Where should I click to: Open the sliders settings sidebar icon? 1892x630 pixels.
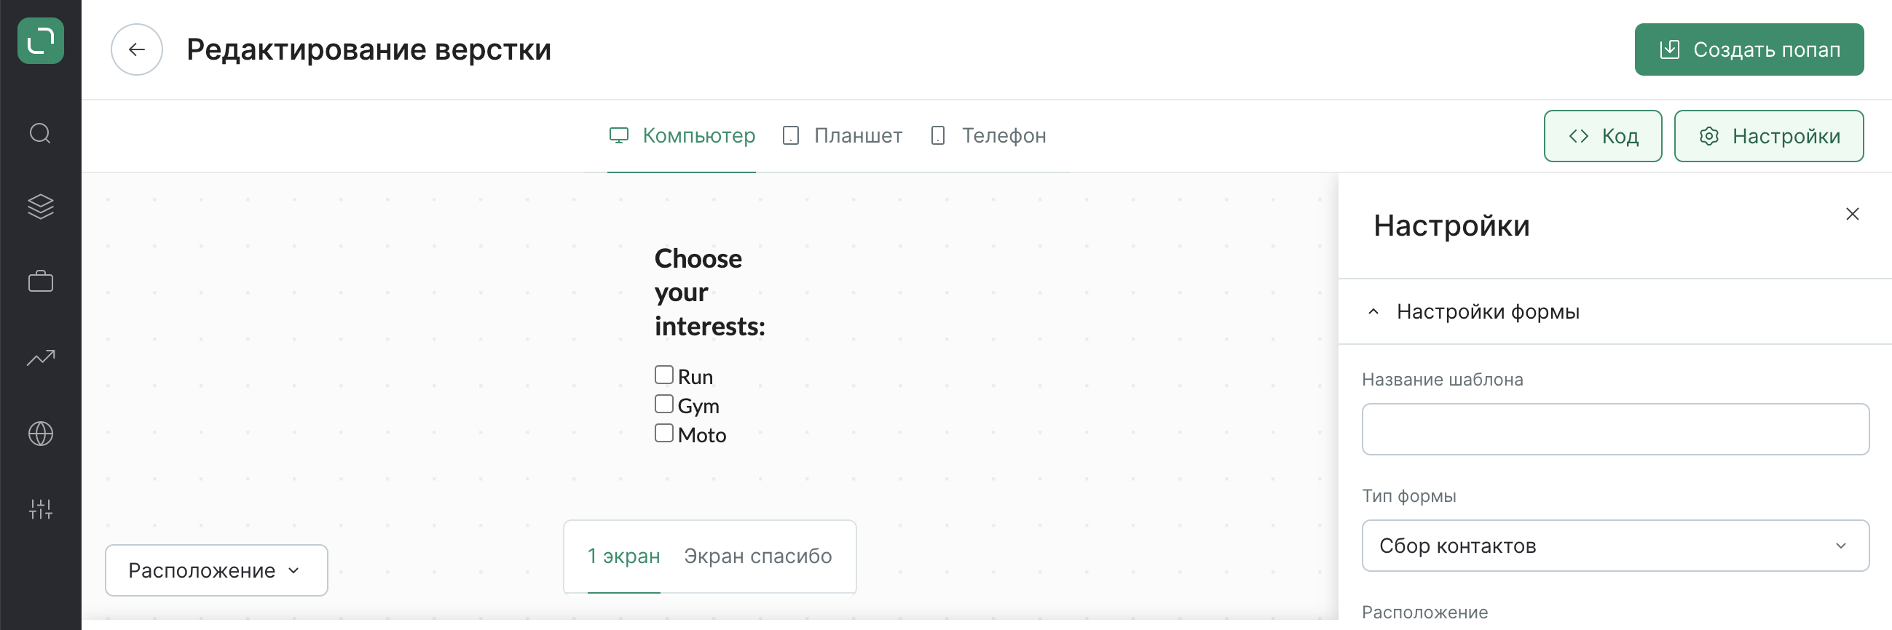[40, 509]
